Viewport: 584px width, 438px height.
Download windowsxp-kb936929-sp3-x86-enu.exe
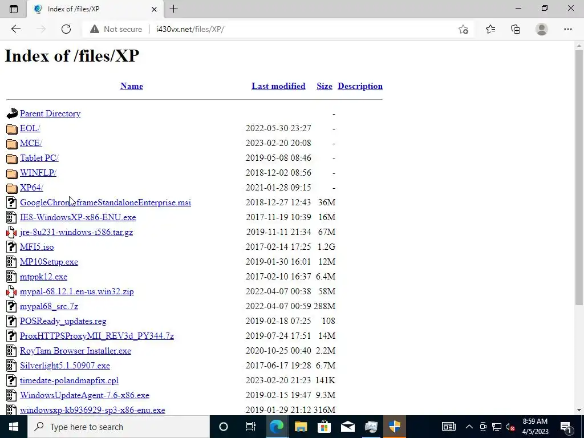[92, 410]
